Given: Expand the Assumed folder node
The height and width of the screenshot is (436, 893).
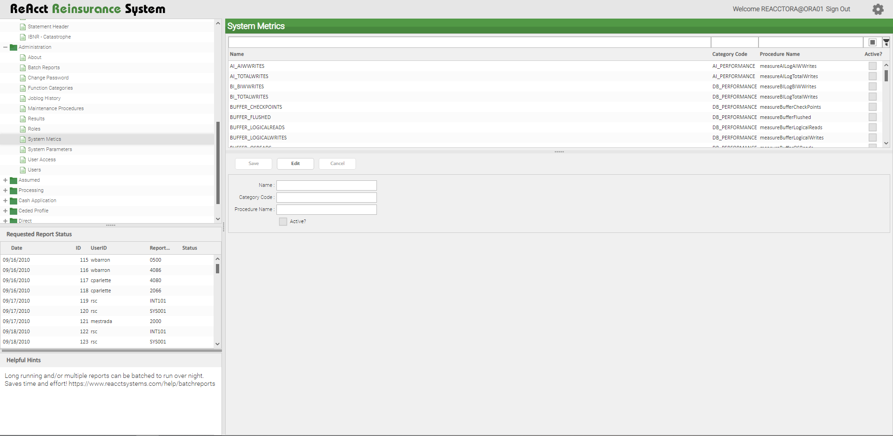Looking at the screenshot, I should pyautogui.click(x=5, y=180).
